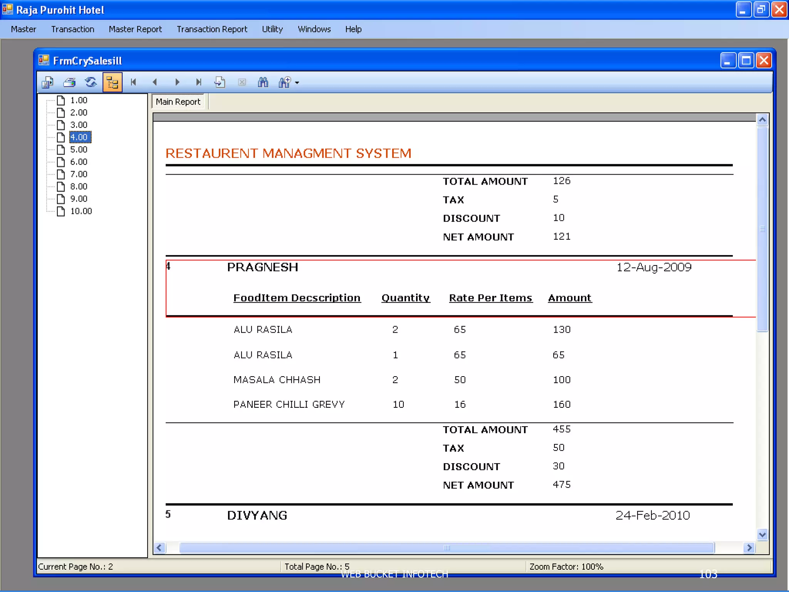Click the Refresh report icon
The image size is (789, 592).
91,82
